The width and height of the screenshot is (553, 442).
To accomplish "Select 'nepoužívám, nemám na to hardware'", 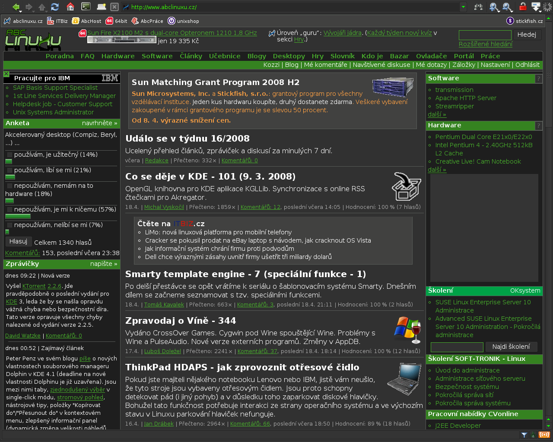I will pyautogui.click(x=10, y=186).
